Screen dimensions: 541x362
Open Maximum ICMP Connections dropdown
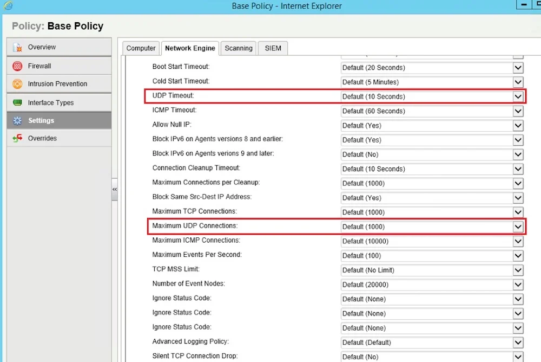click(x=432, y=241)
